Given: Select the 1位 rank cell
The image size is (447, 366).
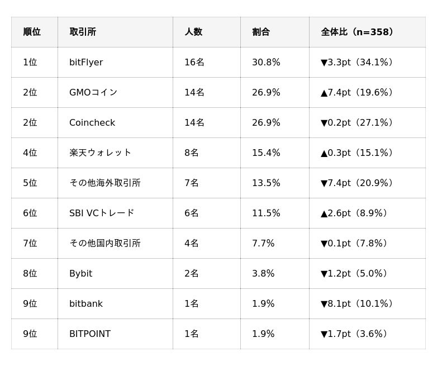Looking at the screenshot, I should pos(30,63).
